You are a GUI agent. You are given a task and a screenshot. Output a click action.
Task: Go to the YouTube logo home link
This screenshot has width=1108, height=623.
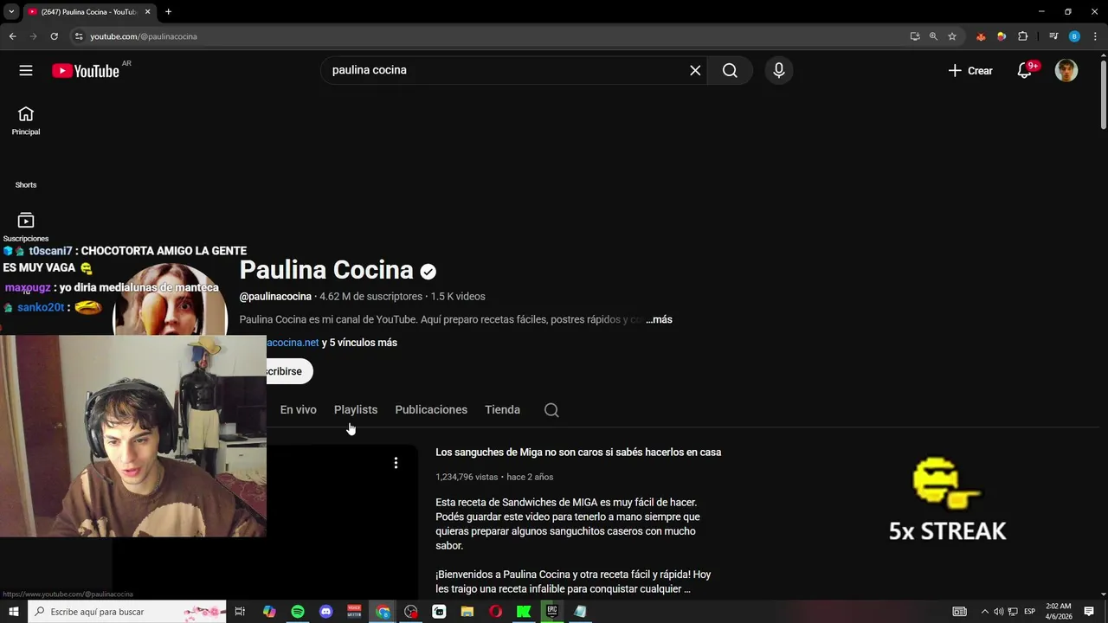[86, 71]
